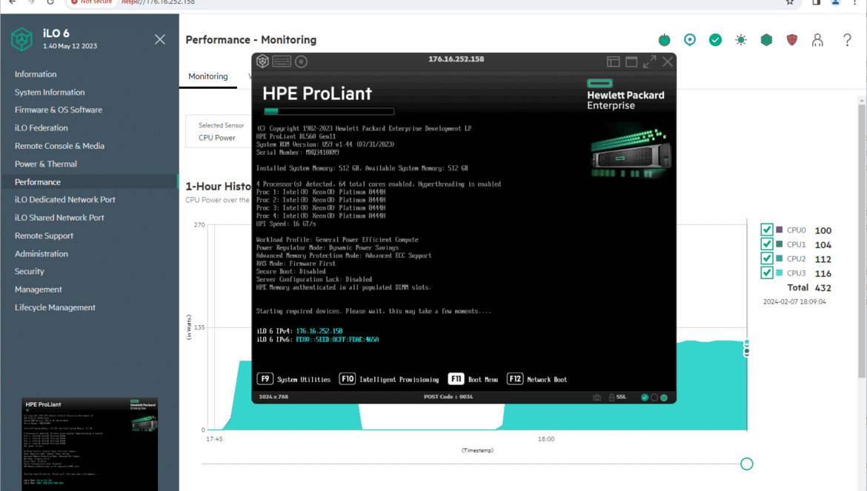Click the UID indicator icon in header
Screen dimensions: 867x491
(x=689, y=40)
